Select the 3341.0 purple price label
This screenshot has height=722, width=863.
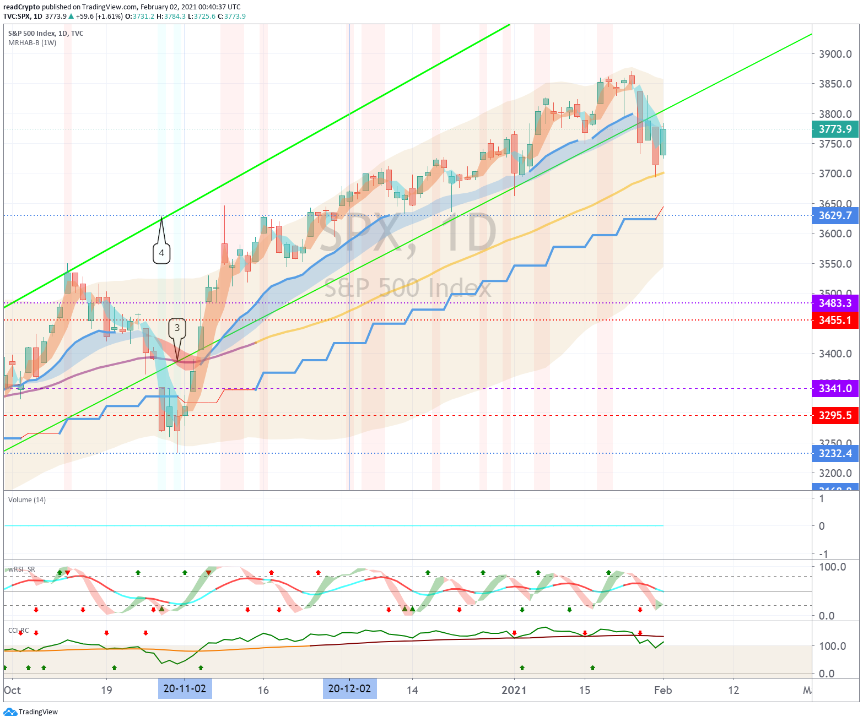coord(835,388)
